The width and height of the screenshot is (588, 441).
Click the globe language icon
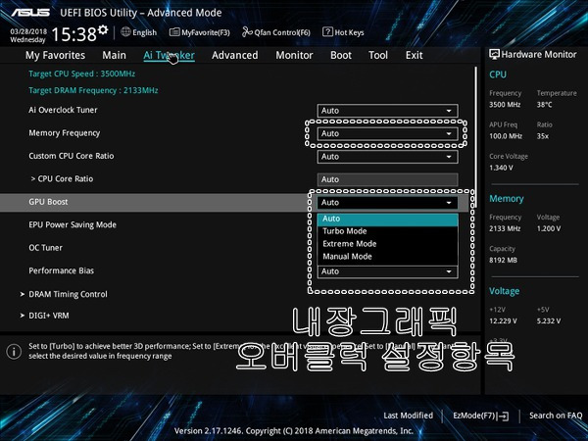(x=125, y=32)
